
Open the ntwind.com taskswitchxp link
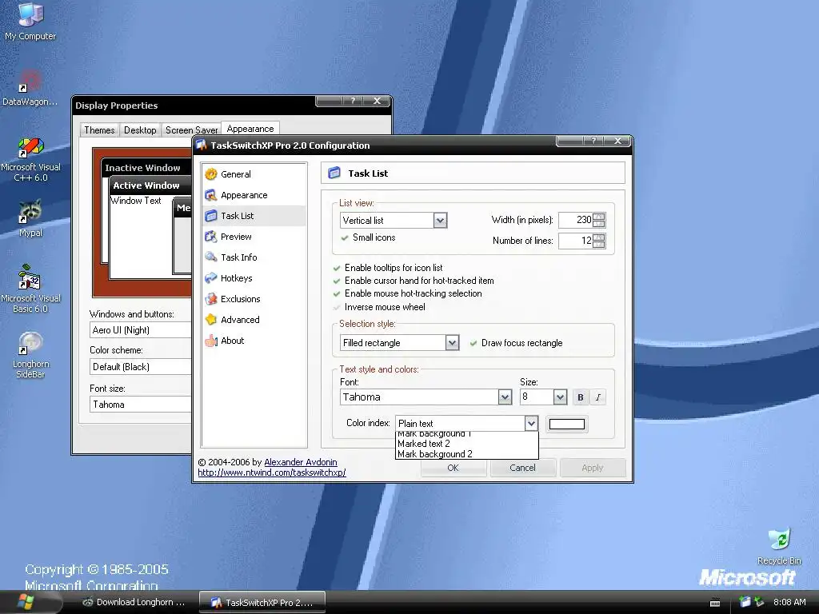click(x=272, y=472)
